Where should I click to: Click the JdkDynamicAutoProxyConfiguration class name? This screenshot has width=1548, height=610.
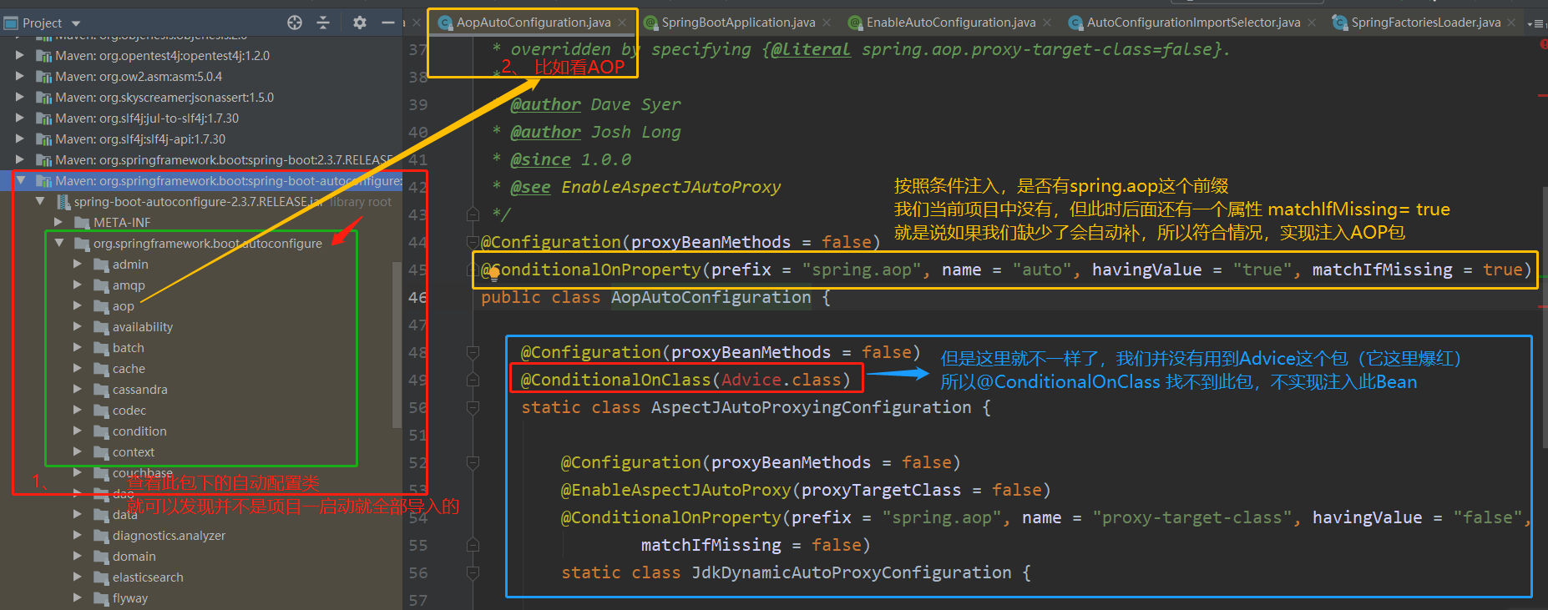tap(852, 572)
